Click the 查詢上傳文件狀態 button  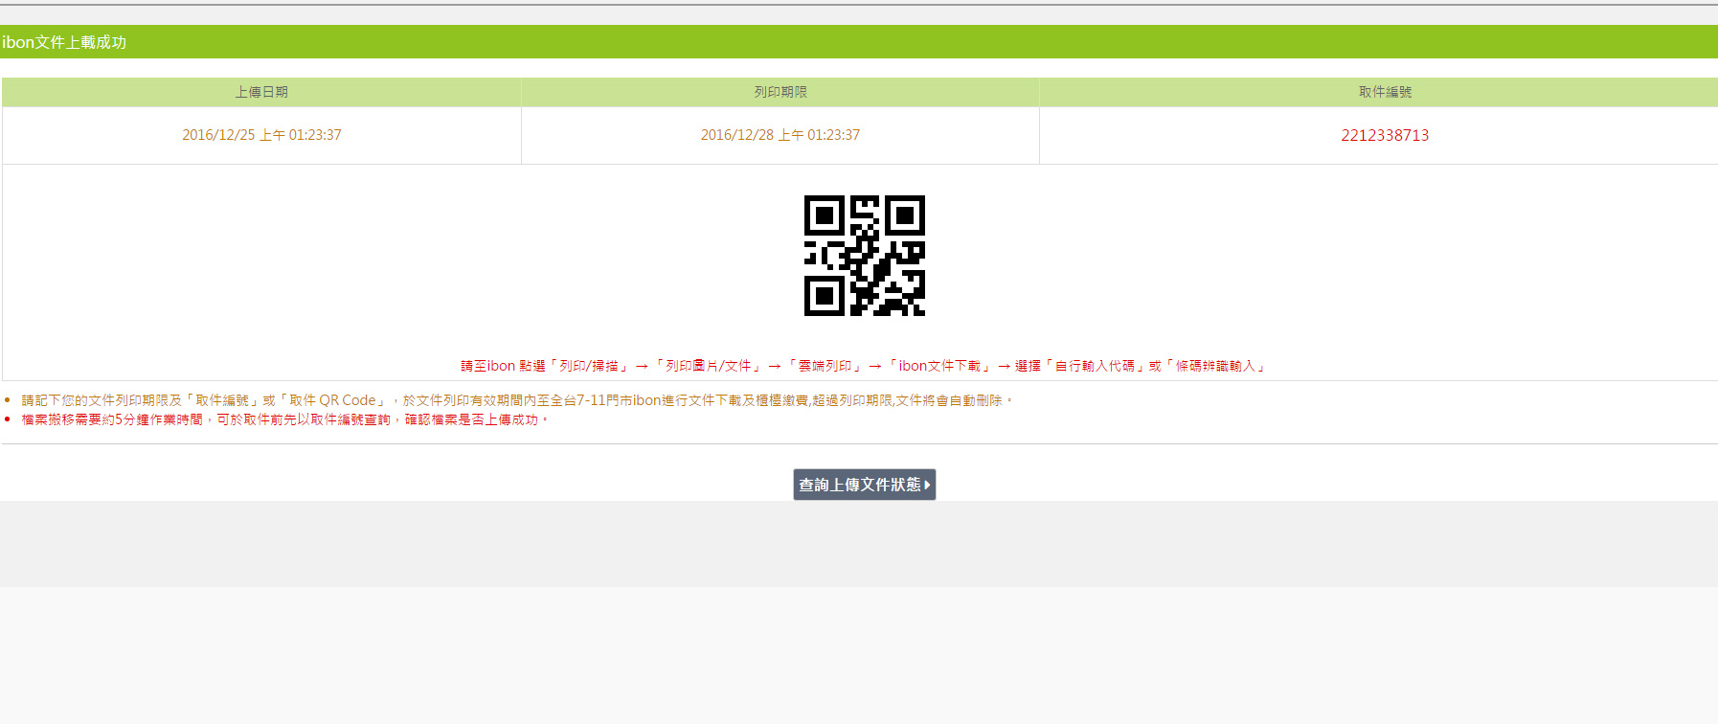tap(864, 485)
